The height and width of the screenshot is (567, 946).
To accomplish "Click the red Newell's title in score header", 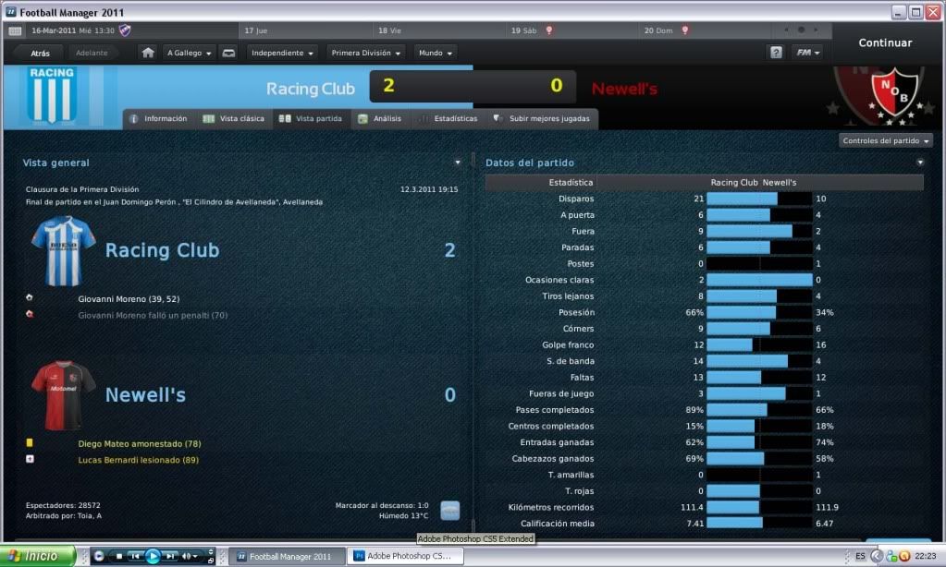I will (624, 90).
